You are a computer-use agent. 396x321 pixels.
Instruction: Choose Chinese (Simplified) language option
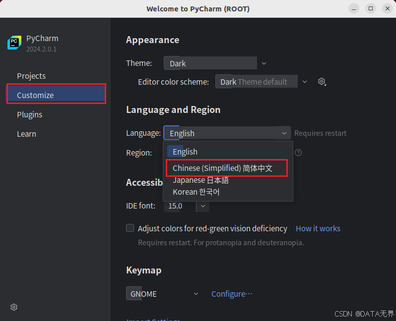(227, 168)
